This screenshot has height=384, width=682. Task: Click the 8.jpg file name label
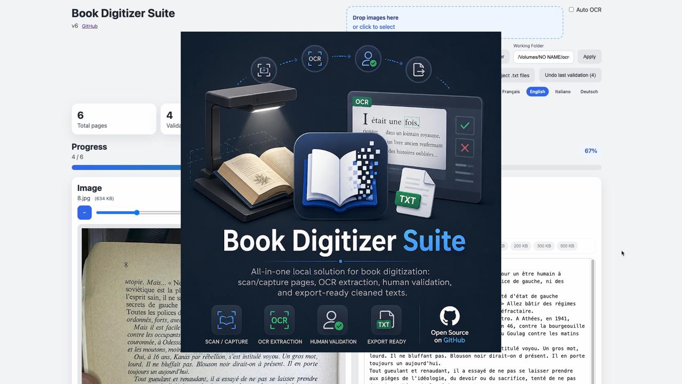coord(84,198)
